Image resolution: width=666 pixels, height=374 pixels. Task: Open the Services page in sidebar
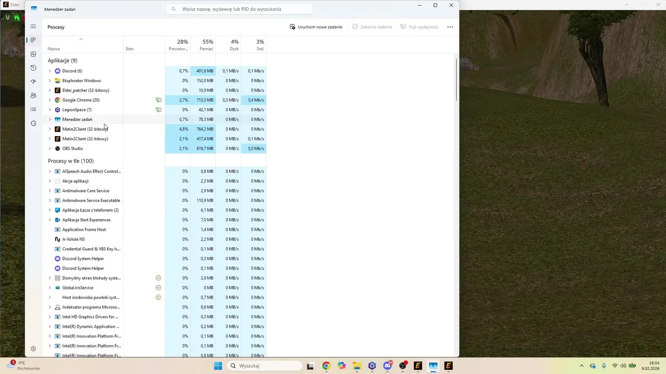(x=33, y=123)
